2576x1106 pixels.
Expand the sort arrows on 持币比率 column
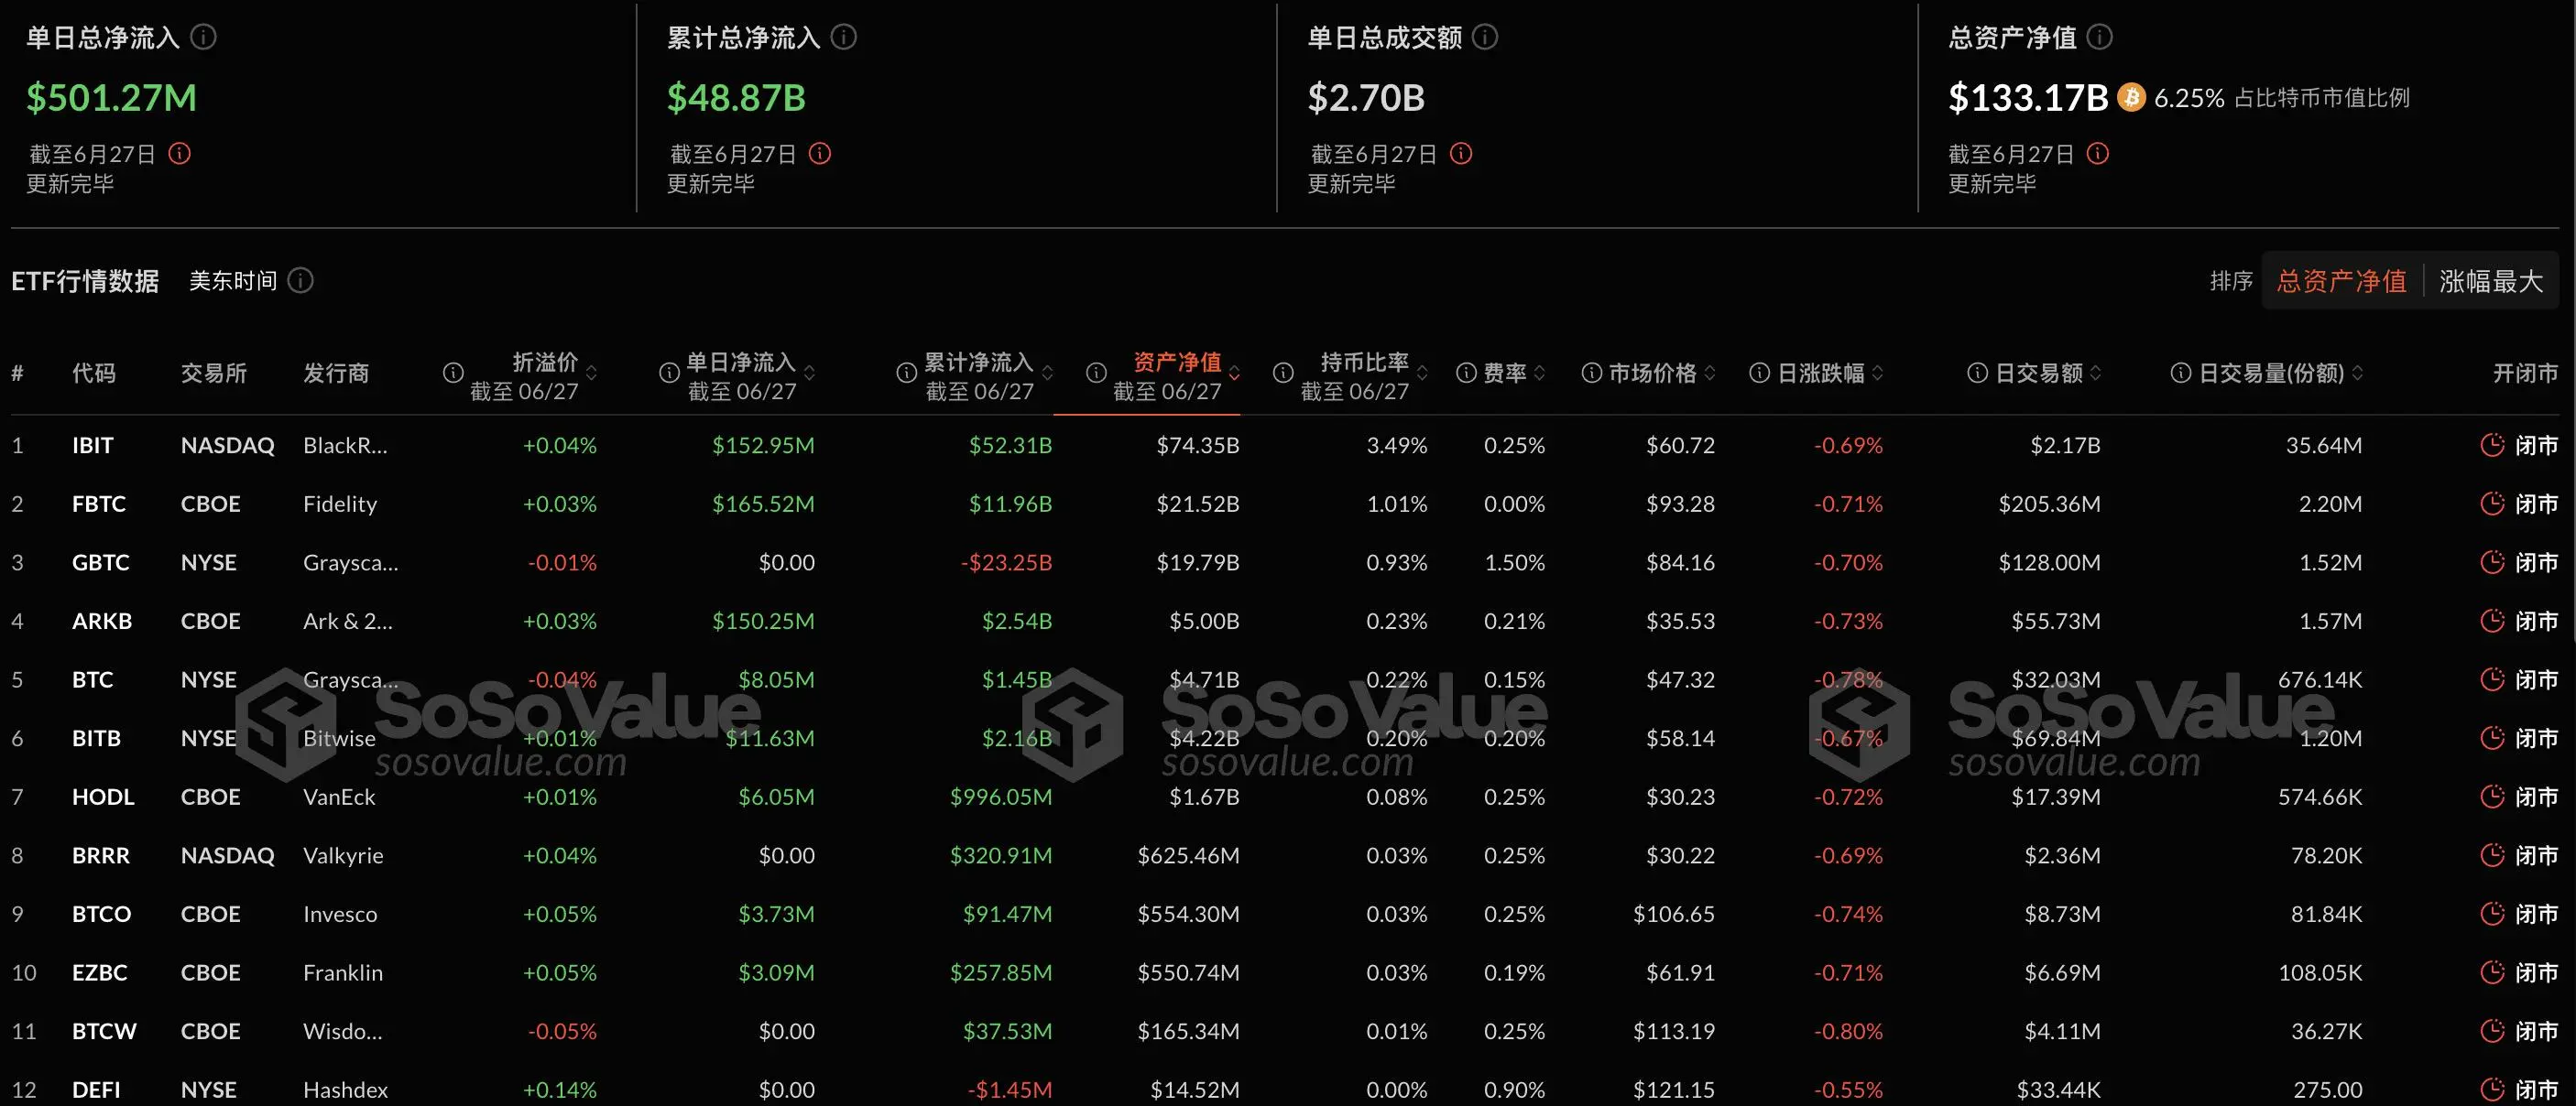pos(1424,372)
